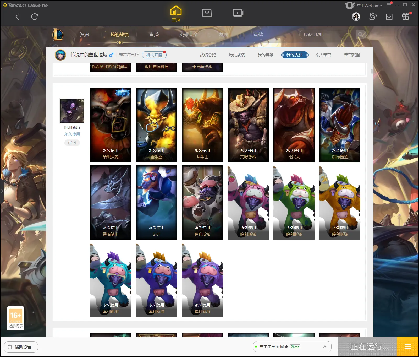Select the yellow 哞利斯塔 chroma card
The width and height of the screenshot is (419, 357).
coord(340,202)
